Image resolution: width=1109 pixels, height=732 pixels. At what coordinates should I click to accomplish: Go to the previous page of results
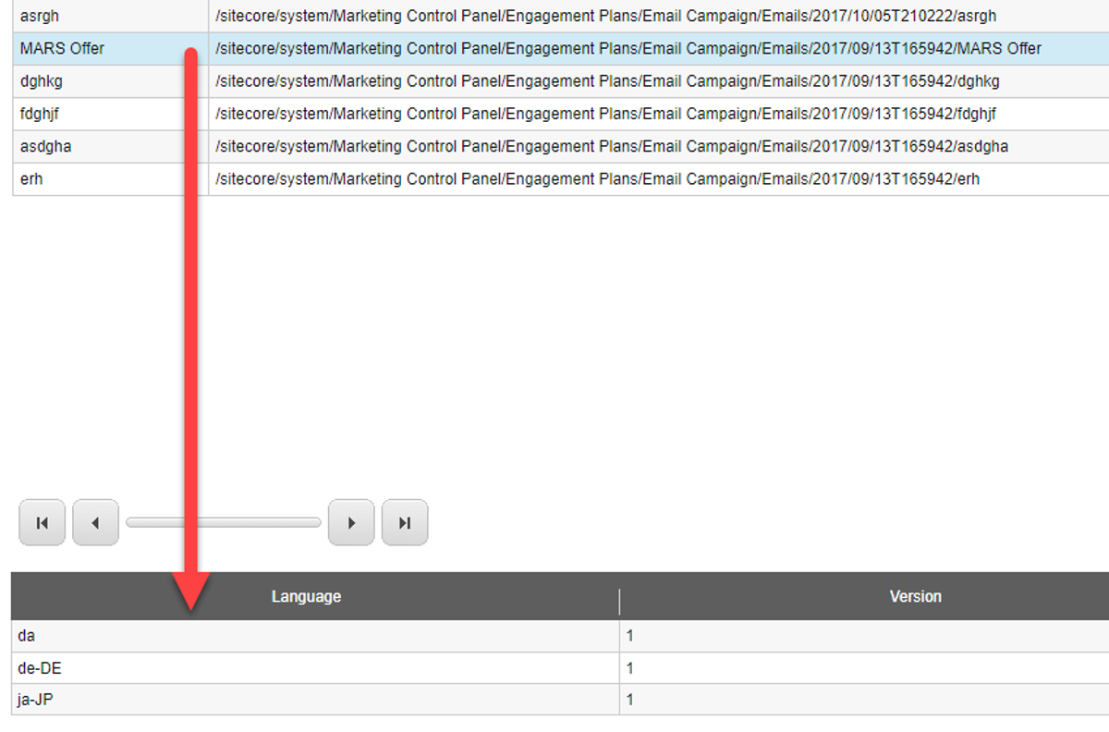[96, 522]
